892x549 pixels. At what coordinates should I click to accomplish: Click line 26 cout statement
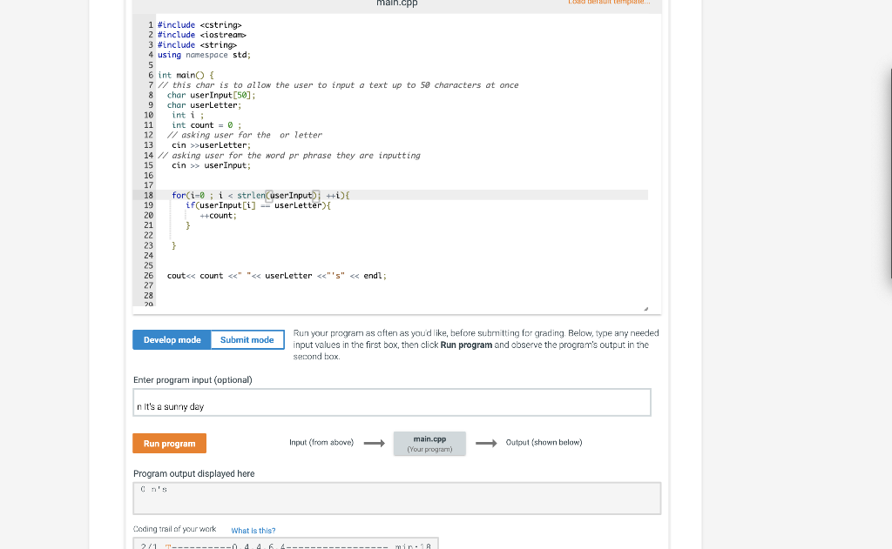pos(276,276)
